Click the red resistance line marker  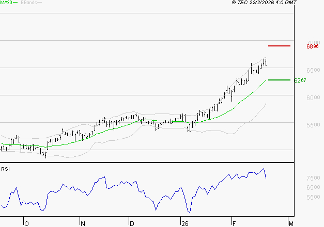pyautogui.click(x=279, y=46)
